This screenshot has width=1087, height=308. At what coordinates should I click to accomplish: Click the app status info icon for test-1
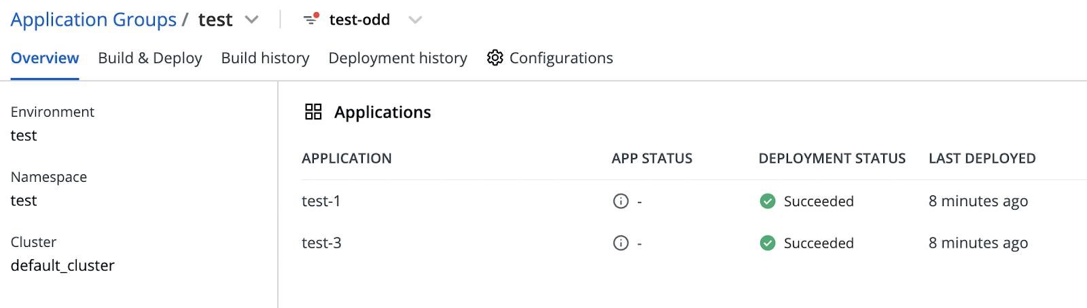coord(621,201)
